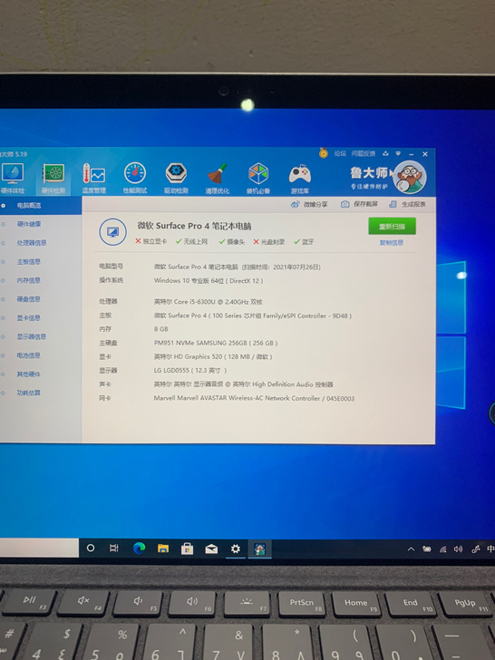Open the 性能测试 performance test gauge
Image resolution: width=495 pixels, height=660 pixels.
click(135, 179)
